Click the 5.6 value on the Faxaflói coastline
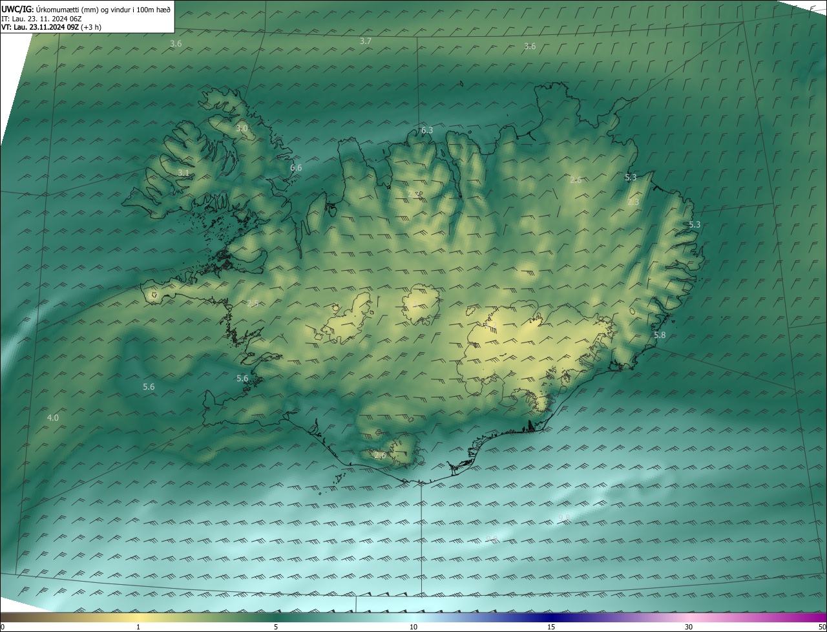Image resolution: width=827 pixels, height=632 pixels. pos(242,378)
